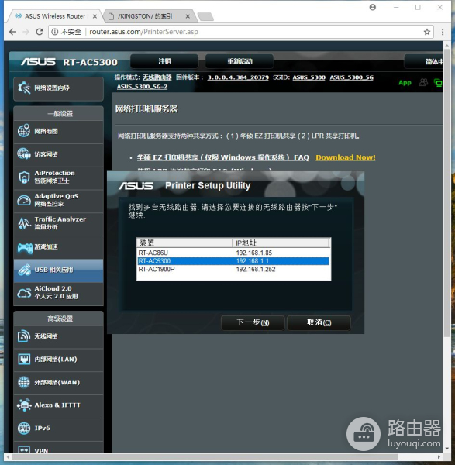Image resolution: width=455 pixels, height=465 pixels.
Task: Switch to the /KINGSTON/ index tab
Action: tap(148, 16)
